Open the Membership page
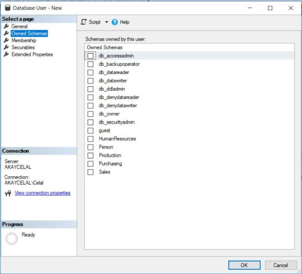The width and height of the screenshot is (302, 274). pyautogui.click(x=24, y=41)
